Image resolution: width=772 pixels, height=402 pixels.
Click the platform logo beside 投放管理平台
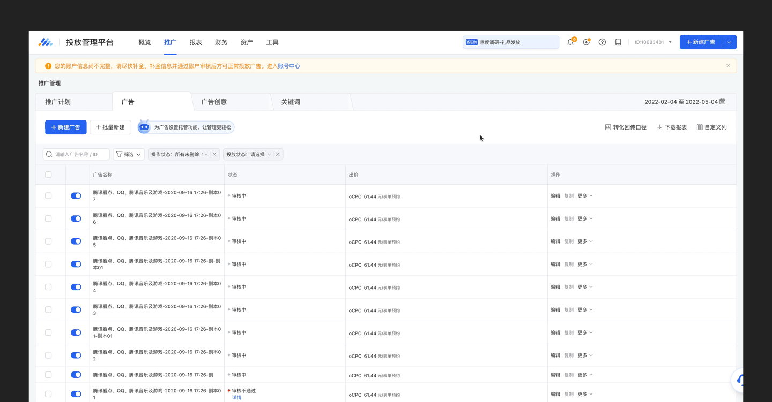click(x=46, y=42)
